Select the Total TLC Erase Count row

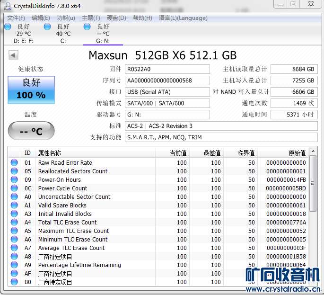(158, 222)
